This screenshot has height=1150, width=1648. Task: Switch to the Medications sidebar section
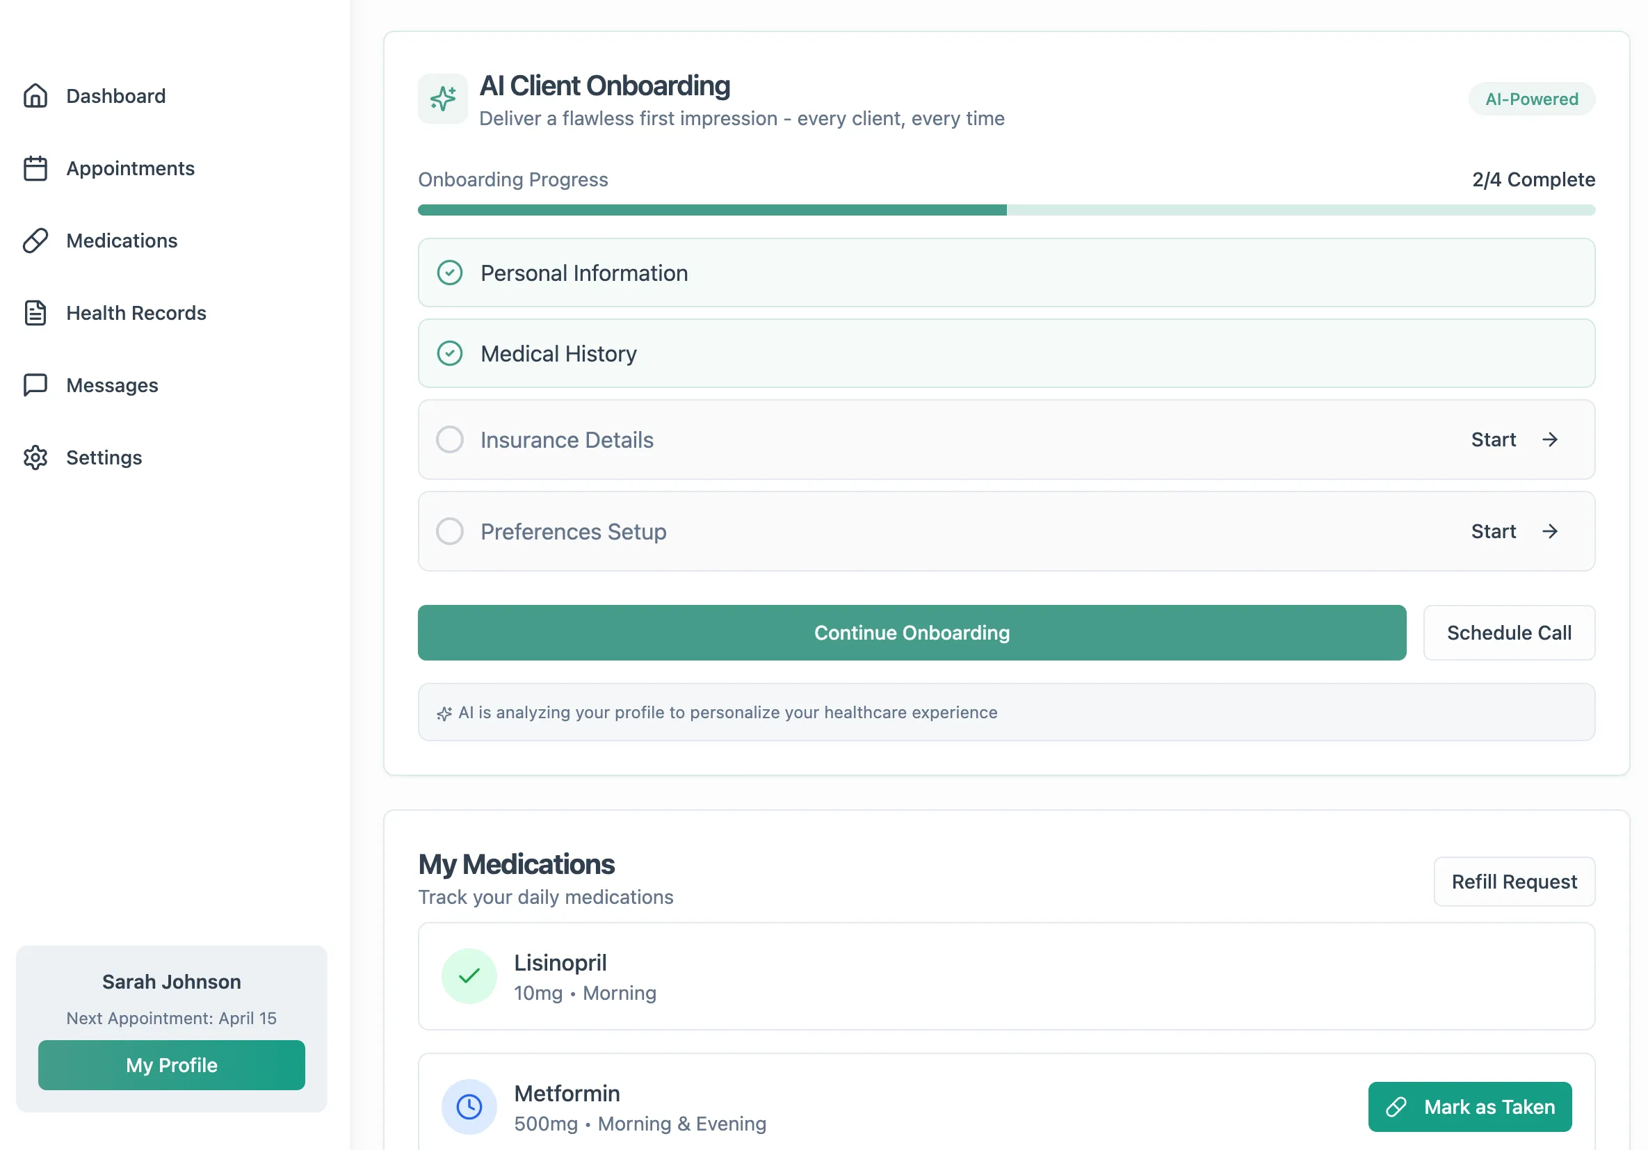coord(121,241)
